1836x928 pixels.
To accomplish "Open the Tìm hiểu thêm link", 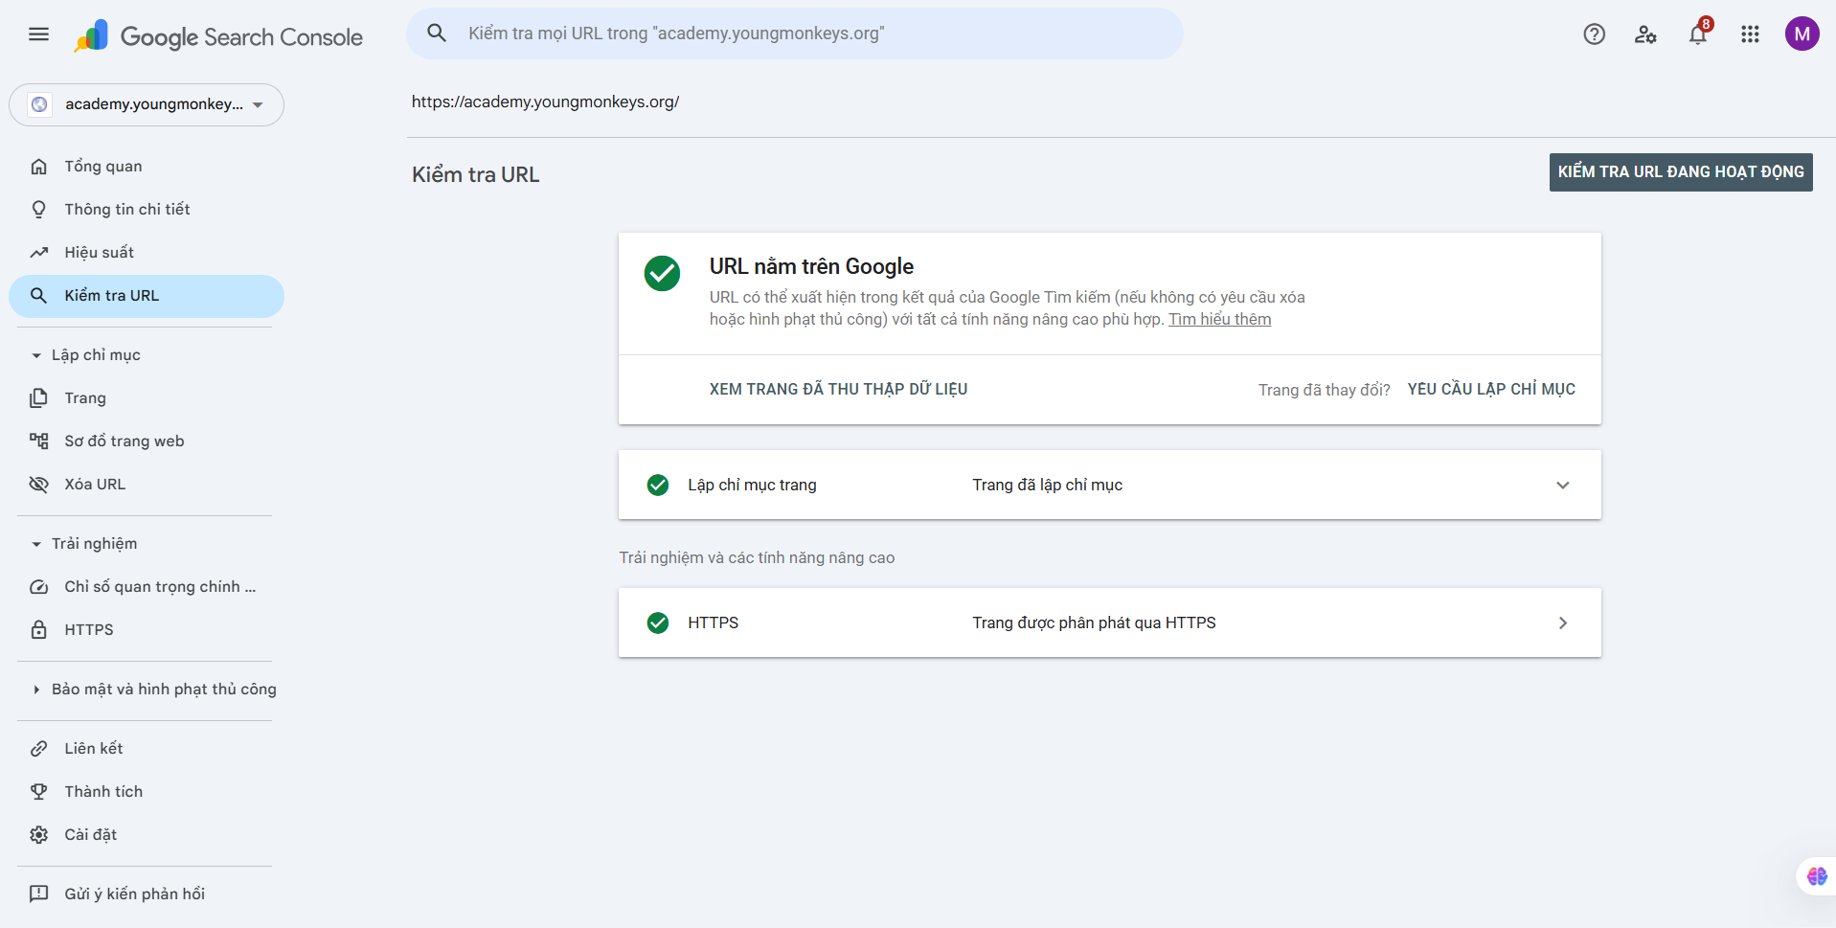I will 1219,319.
